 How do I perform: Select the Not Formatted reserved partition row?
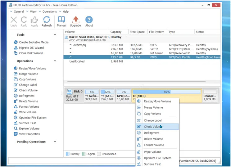pos(142,53)
